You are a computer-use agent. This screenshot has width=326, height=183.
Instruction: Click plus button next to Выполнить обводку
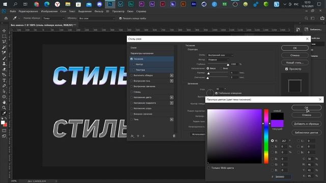tap(172, 75)
